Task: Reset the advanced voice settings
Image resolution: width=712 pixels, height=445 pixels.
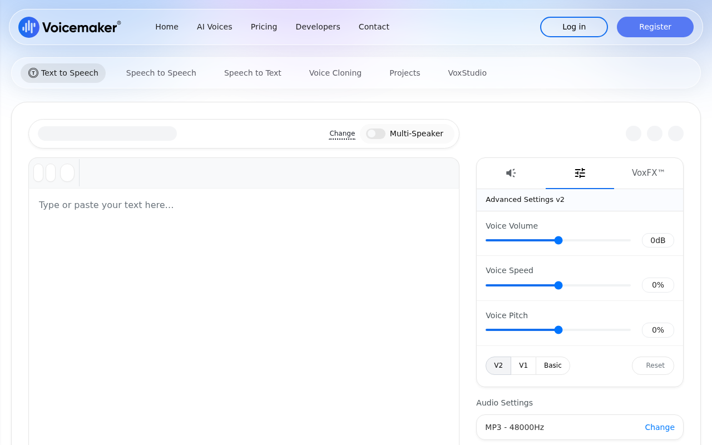Action: [x=653, y=365]
